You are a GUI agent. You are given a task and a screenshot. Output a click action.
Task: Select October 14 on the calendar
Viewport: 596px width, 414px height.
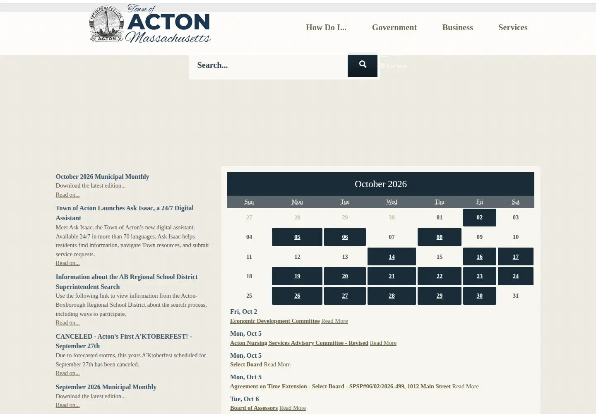tap(392, 257)
